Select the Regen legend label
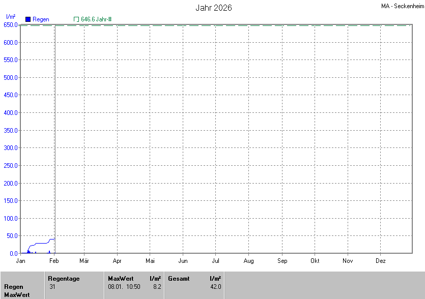The width and height of the screenshot is (425, 299). tap(41, 19)
